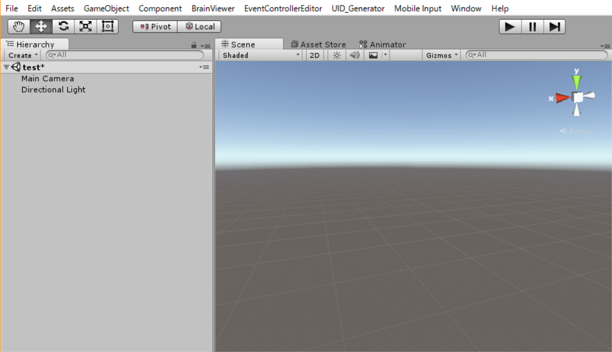This screenshot has height=352, width=612.
Task: Toggle 2D scene view mode
Action: pyautogui.click(x=314, y=55)
